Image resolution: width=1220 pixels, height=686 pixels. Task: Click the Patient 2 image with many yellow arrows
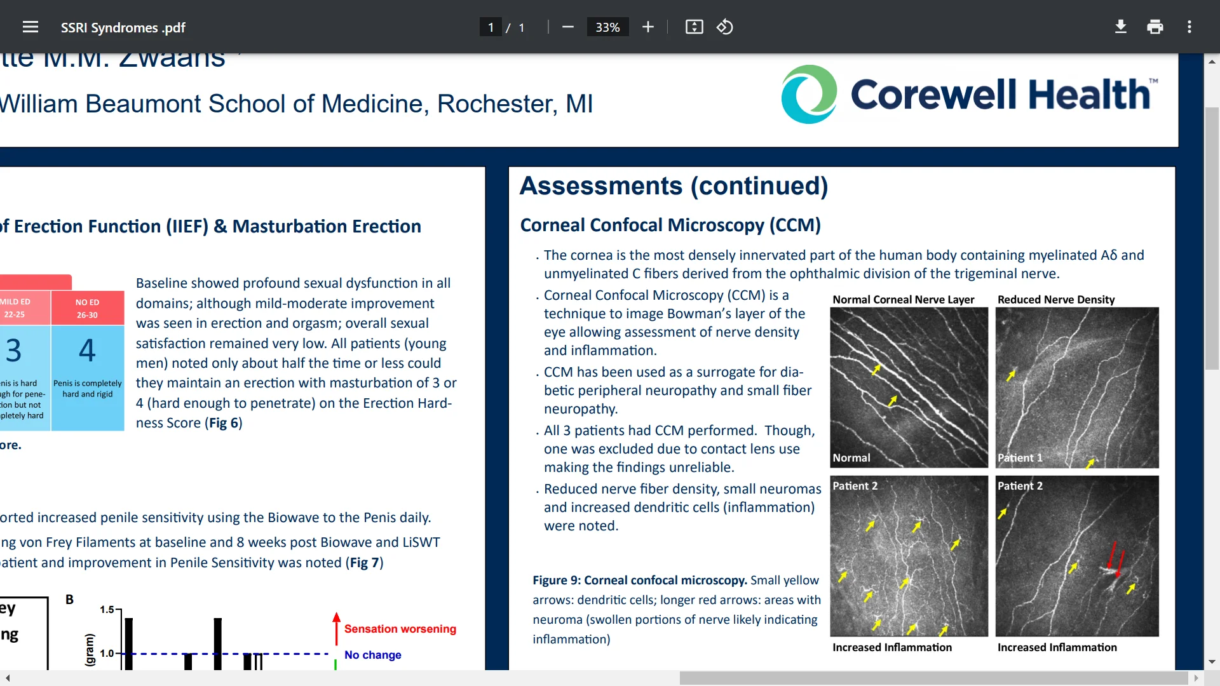click(909, 556)
